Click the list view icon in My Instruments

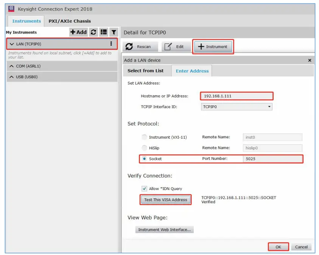coord(103,32)
